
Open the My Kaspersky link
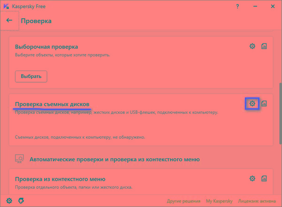click(219, 201)
